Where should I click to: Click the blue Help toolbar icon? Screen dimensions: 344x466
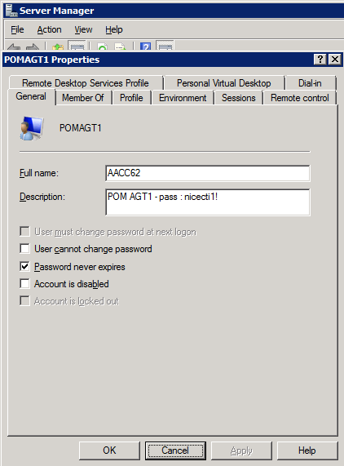click(x=145, y=47)
